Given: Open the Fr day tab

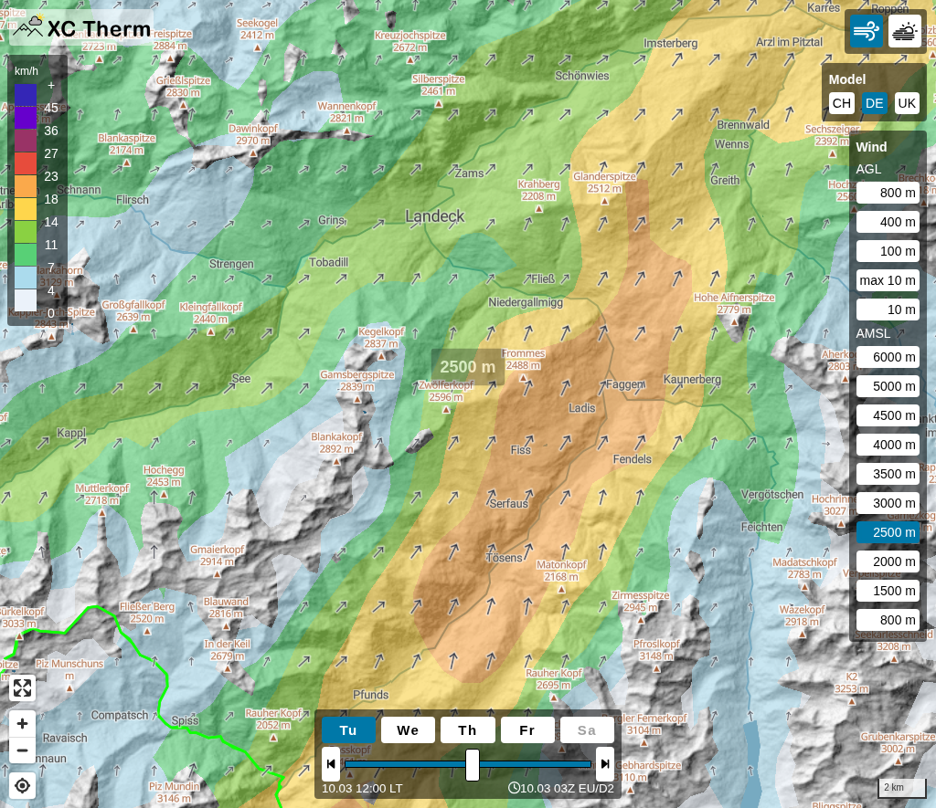Looking at the screenshot, I should 526,730.
